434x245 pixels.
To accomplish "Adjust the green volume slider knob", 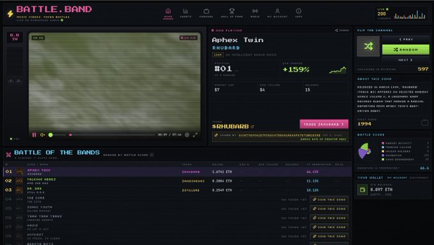I will pyautogui.click(x=50, y=135).
